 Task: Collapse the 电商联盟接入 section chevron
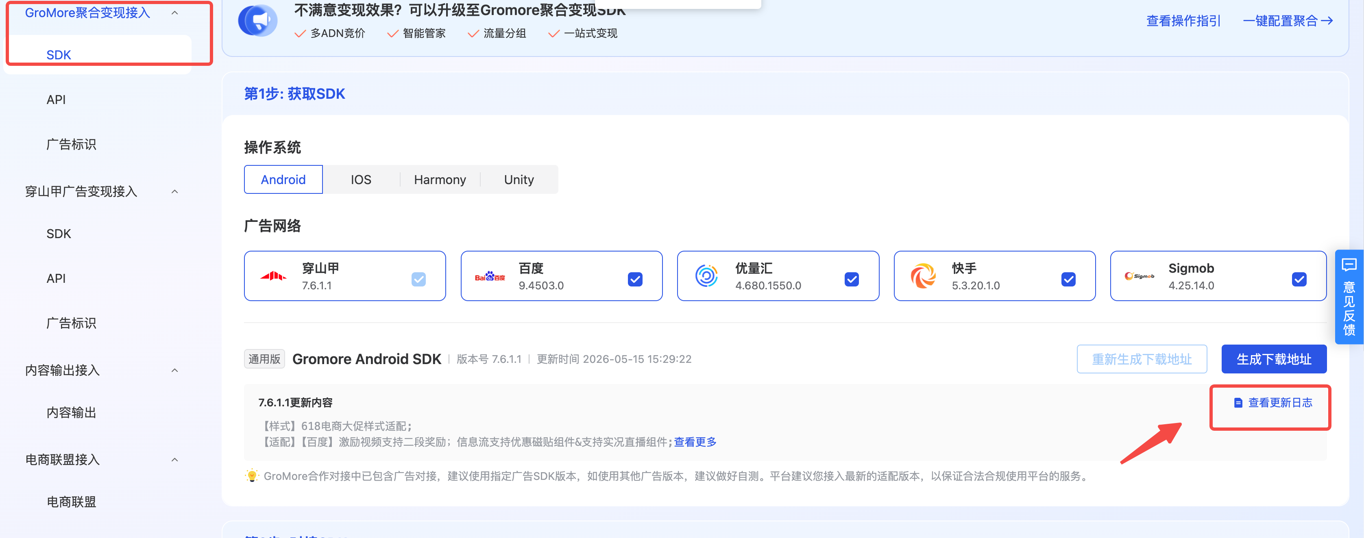(x=175, y=460)
